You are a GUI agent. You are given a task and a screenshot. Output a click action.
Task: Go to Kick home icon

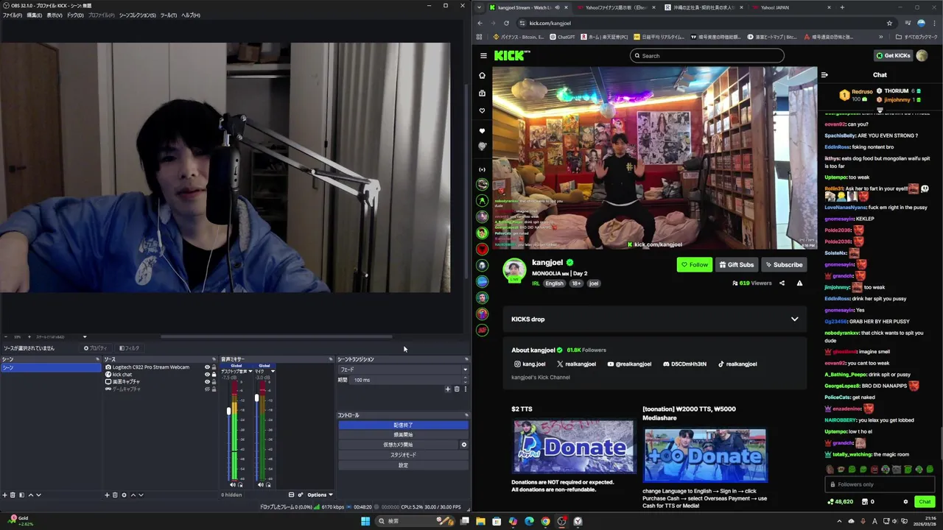click(x=483, y=75)
